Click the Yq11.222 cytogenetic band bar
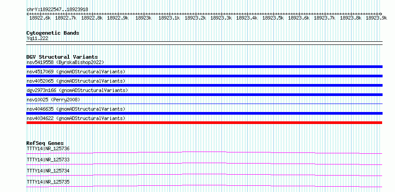This screenshot has width=395, height=192. click(204, 43)
